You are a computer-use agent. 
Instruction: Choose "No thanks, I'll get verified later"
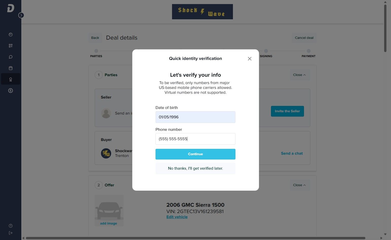[x=195, y=168]
